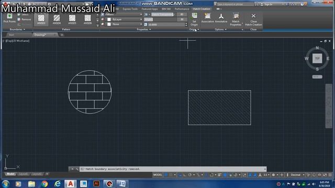Open the Windows Start menu

[5, 184]
